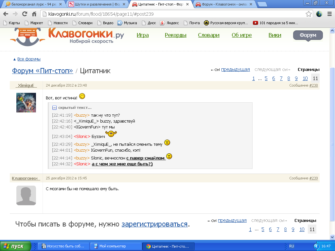Go to page 8 in top pagination
The image size is (335, 251).
[289, 78]
